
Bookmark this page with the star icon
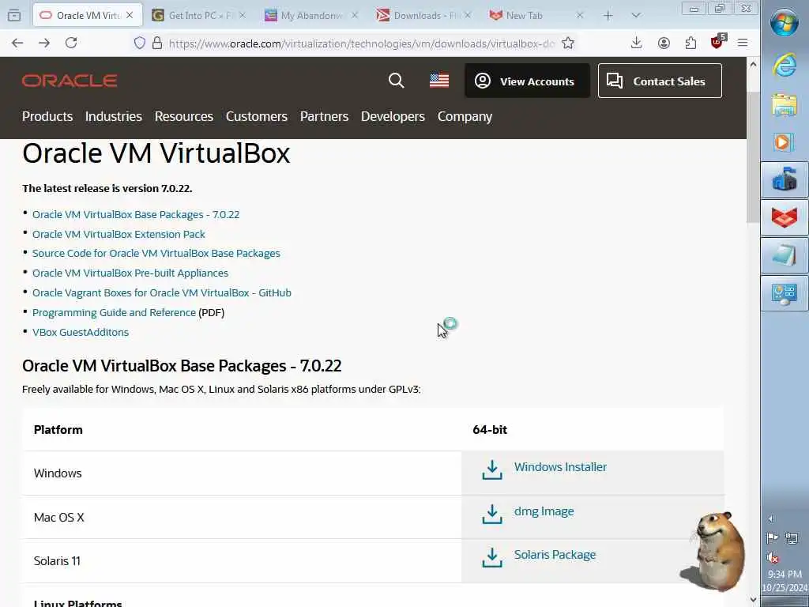tap(568, 43)
